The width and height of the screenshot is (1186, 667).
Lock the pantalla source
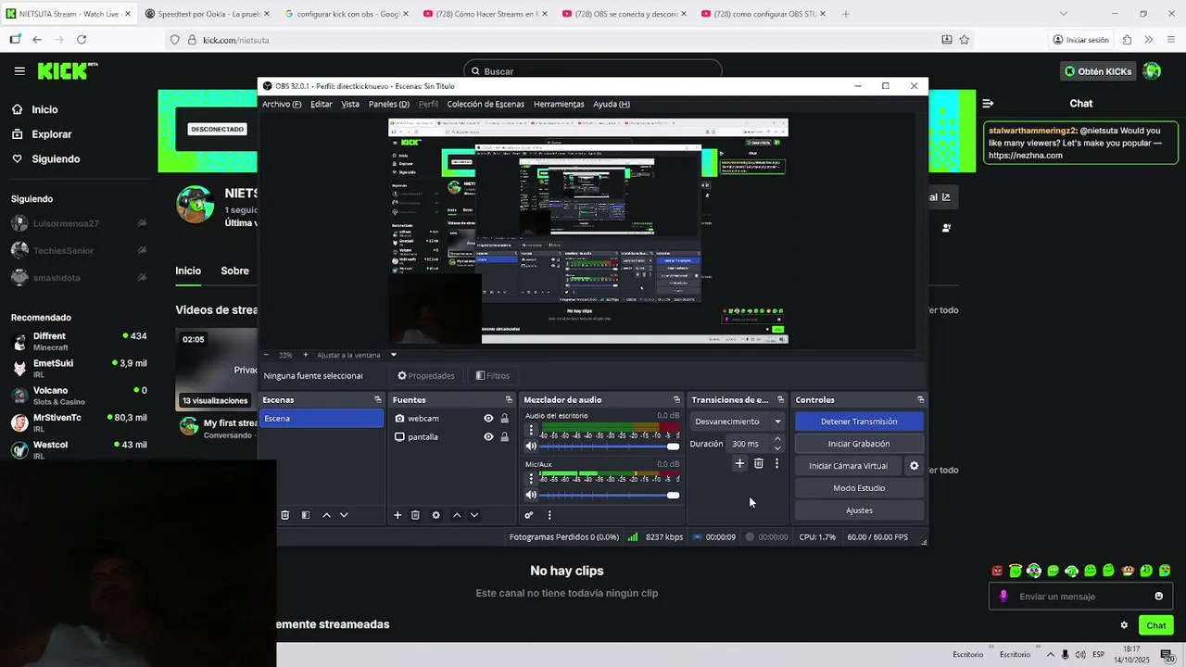coord(504,437)
